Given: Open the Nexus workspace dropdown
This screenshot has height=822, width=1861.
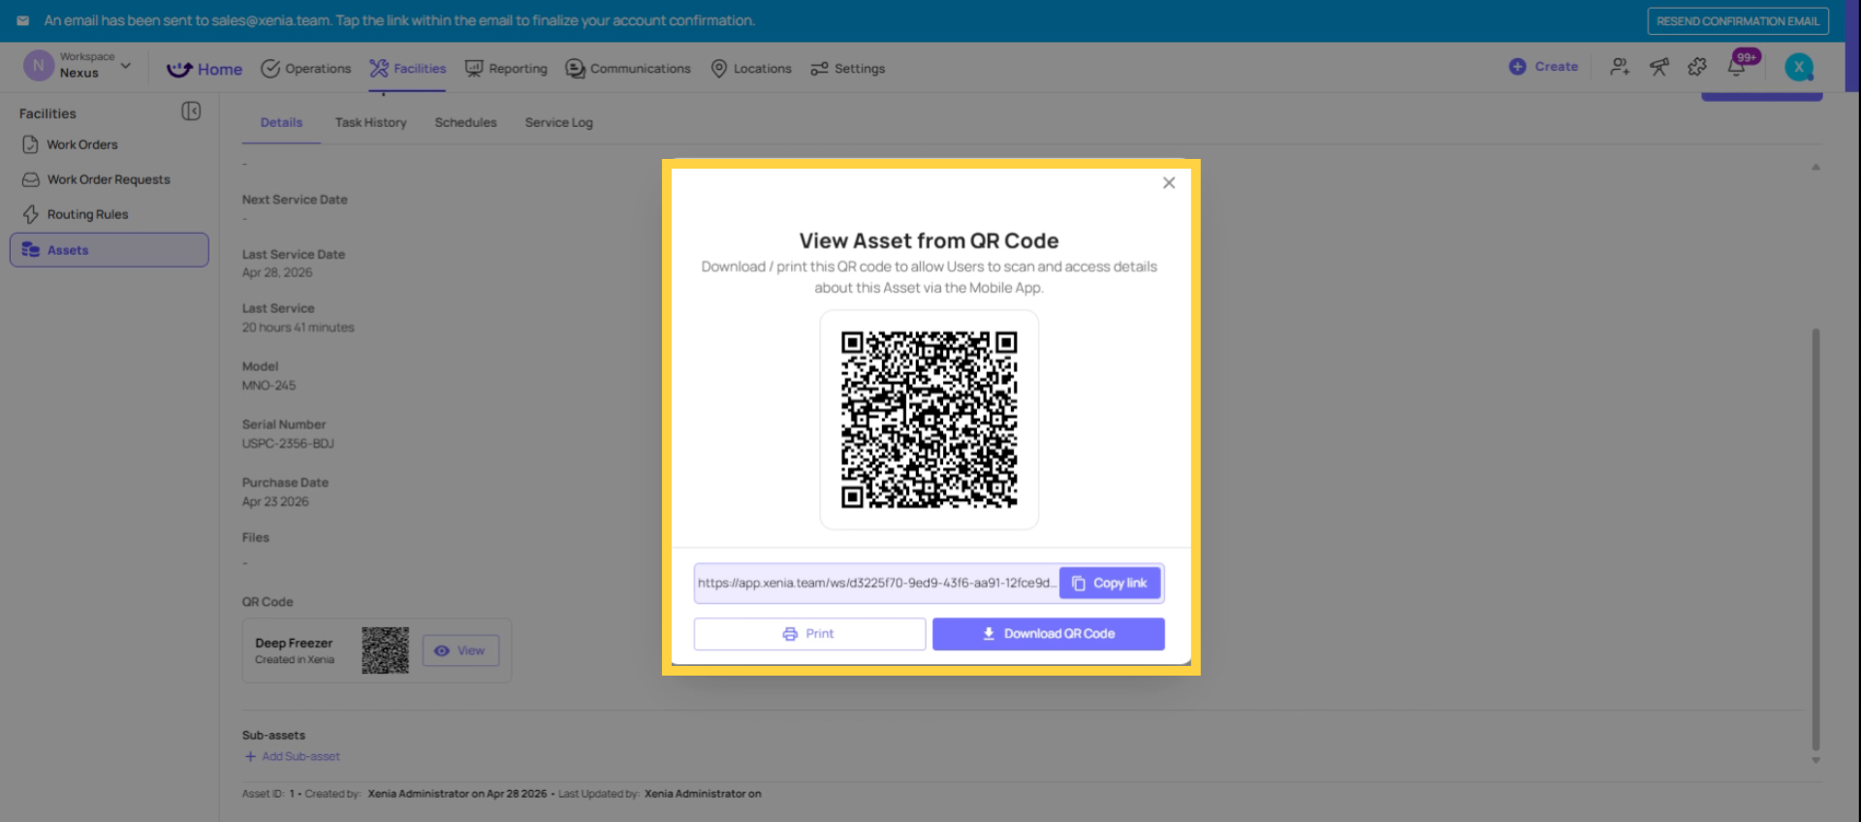Looking at the screenshot, I should pos(79,66).
